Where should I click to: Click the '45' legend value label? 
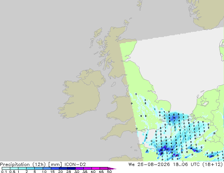(x=101, y=172)
